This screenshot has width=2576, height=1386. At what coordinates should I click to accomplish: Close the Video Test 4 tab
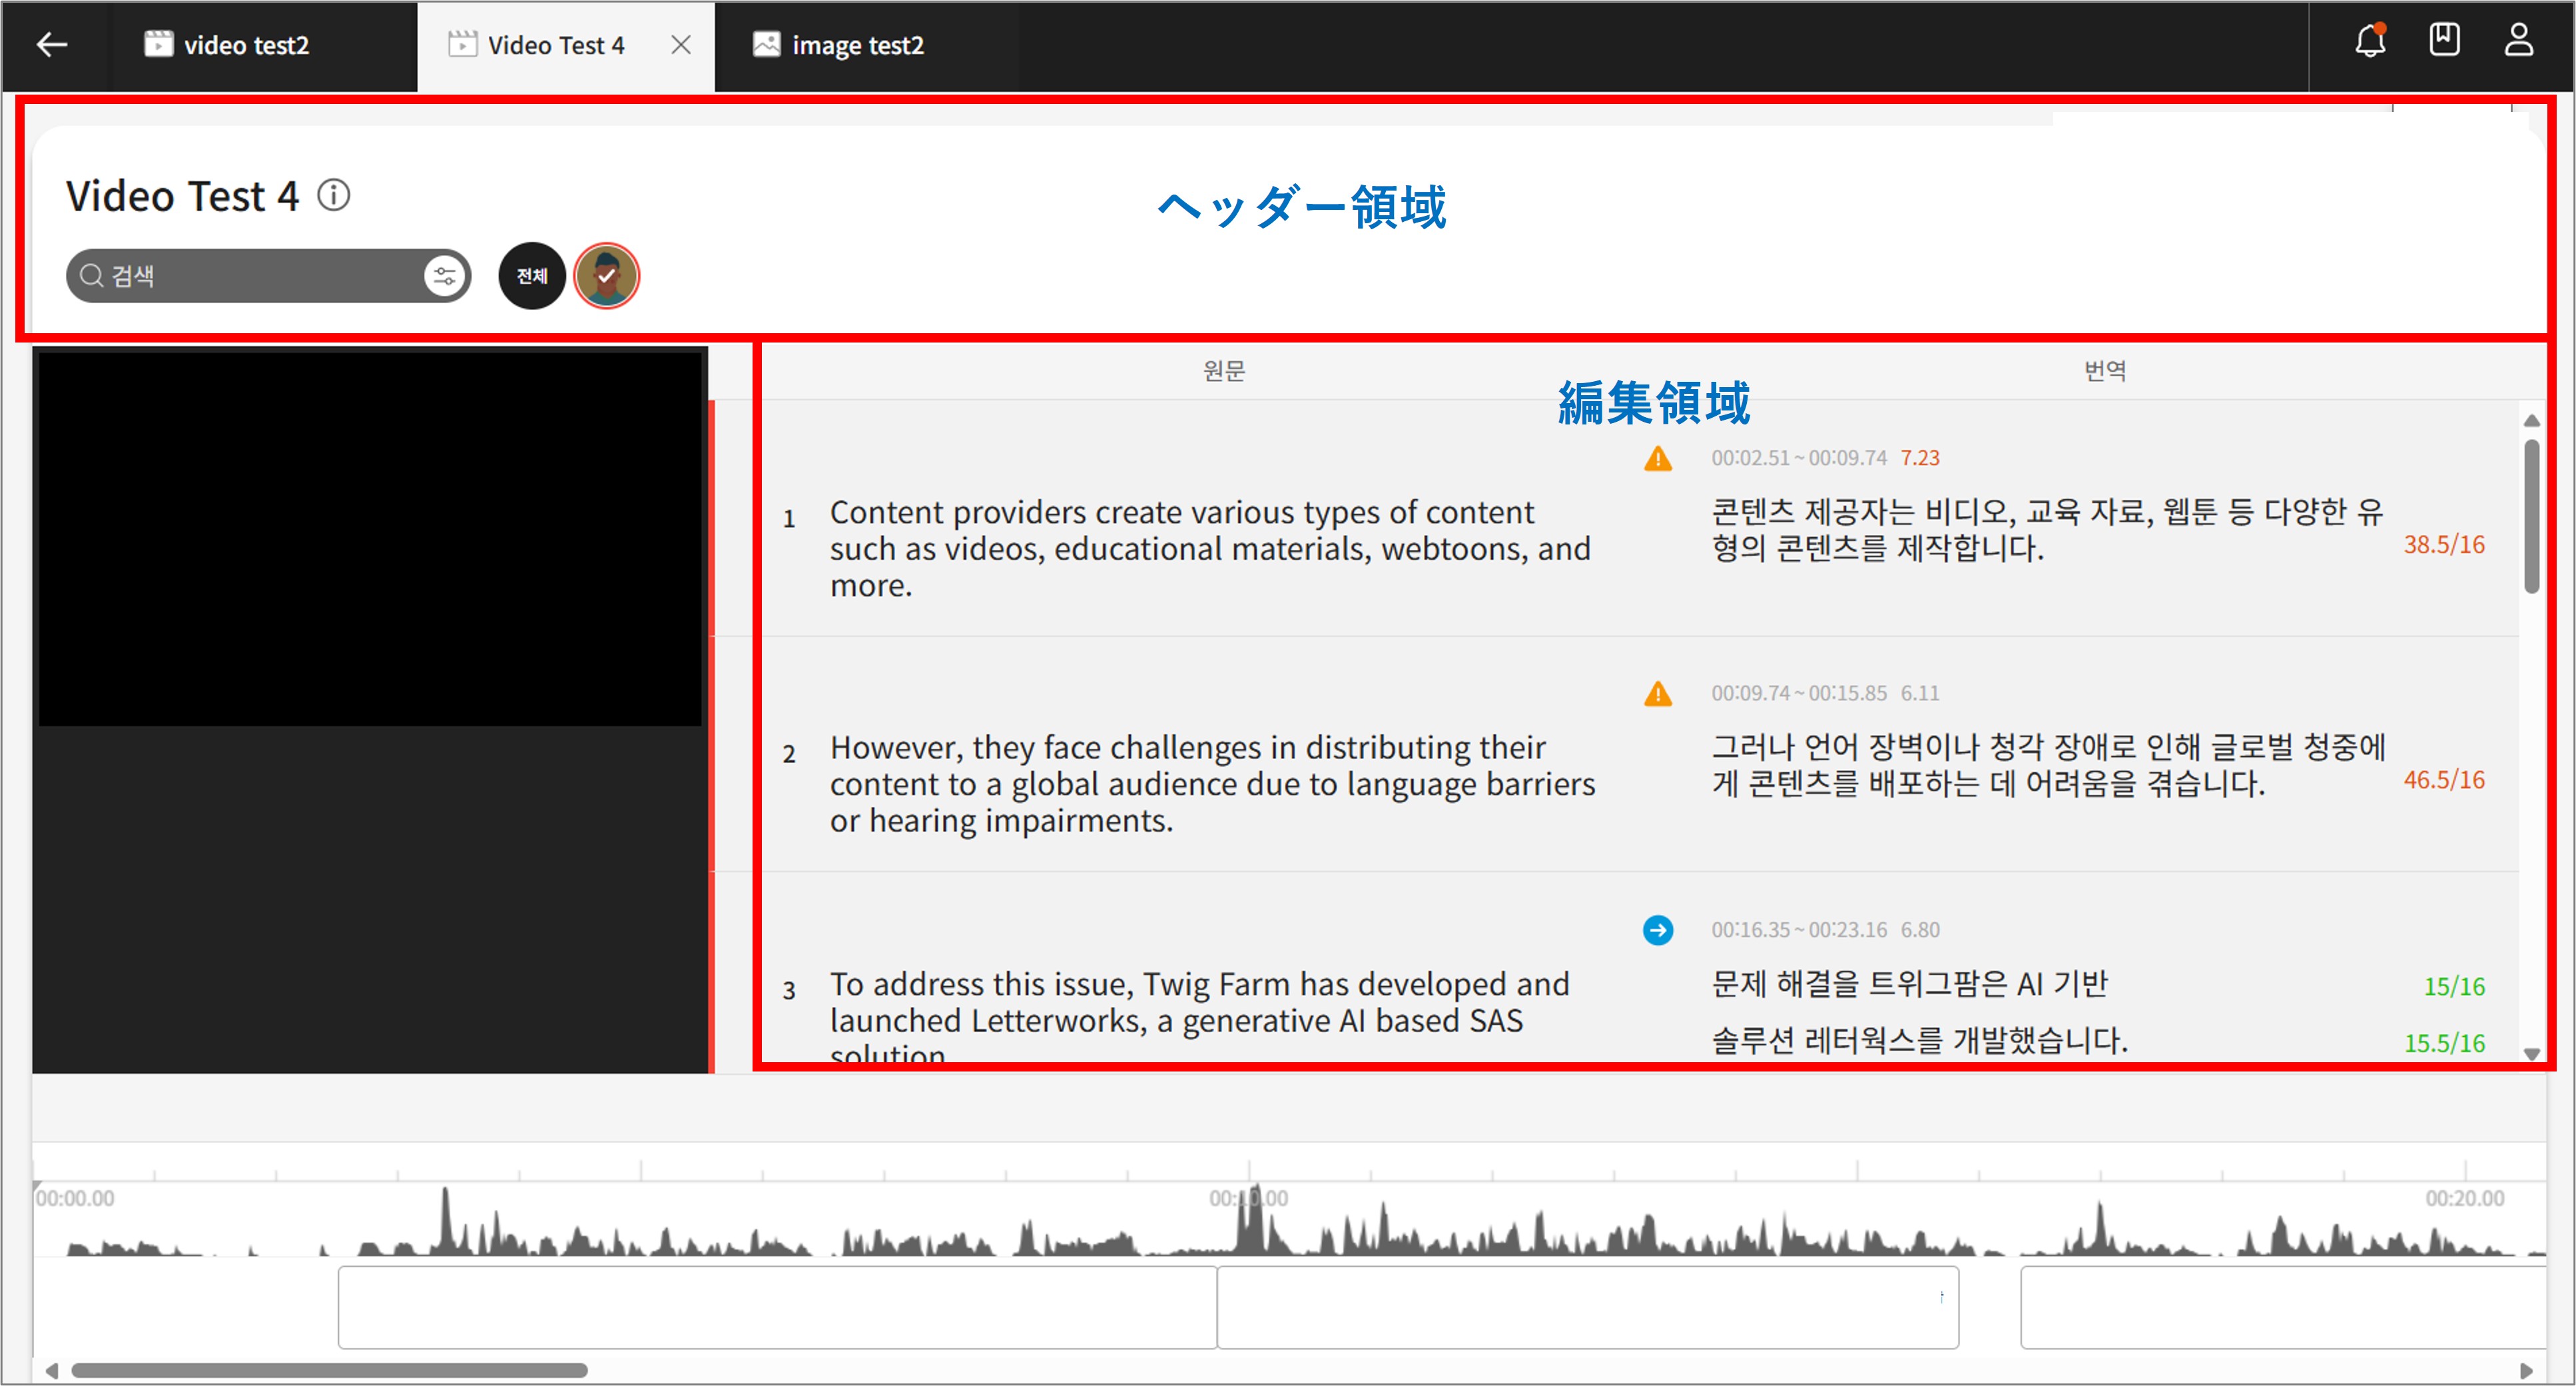(681, 45)
